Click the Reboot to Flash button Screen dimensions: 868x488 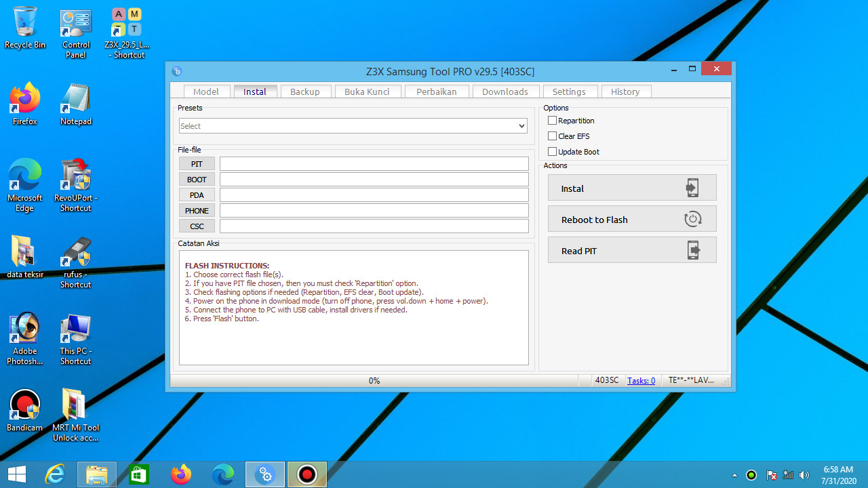point(632,219)
